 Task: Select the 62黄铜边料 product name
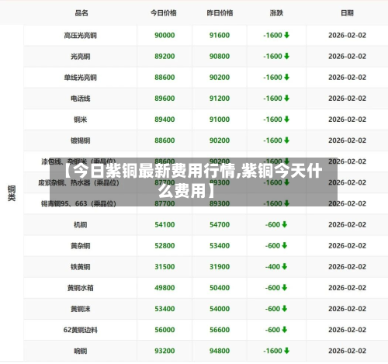[81, 330]
